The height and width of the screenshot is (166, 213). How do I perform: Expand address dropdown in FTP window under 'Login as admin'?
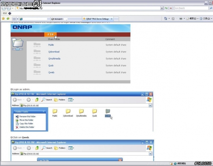150,105
